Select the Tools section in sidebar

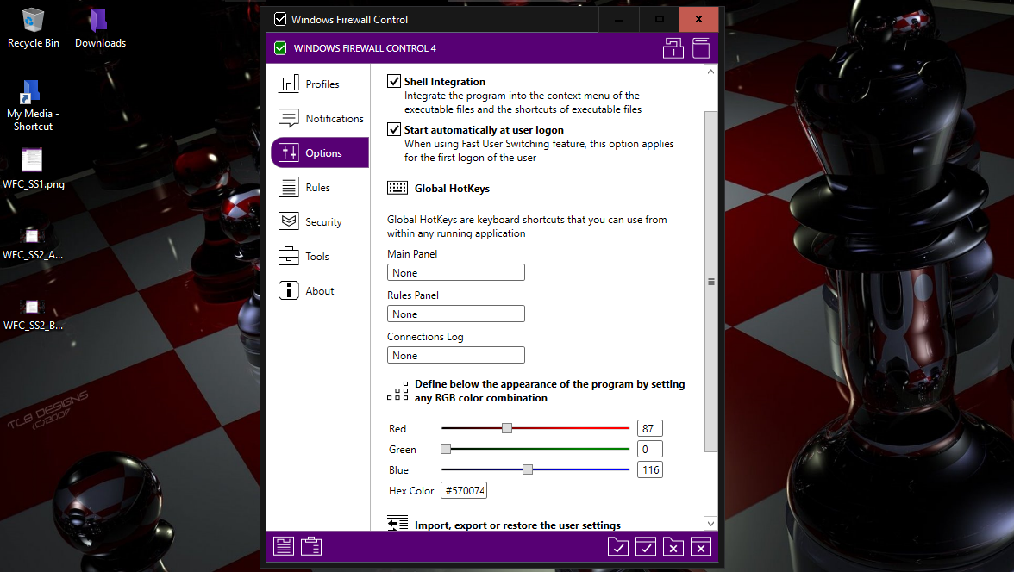319,257
